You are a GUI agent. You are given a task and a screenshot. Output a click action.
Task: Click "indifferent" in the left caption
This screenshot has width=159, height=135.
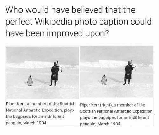[x=54, y=117]
